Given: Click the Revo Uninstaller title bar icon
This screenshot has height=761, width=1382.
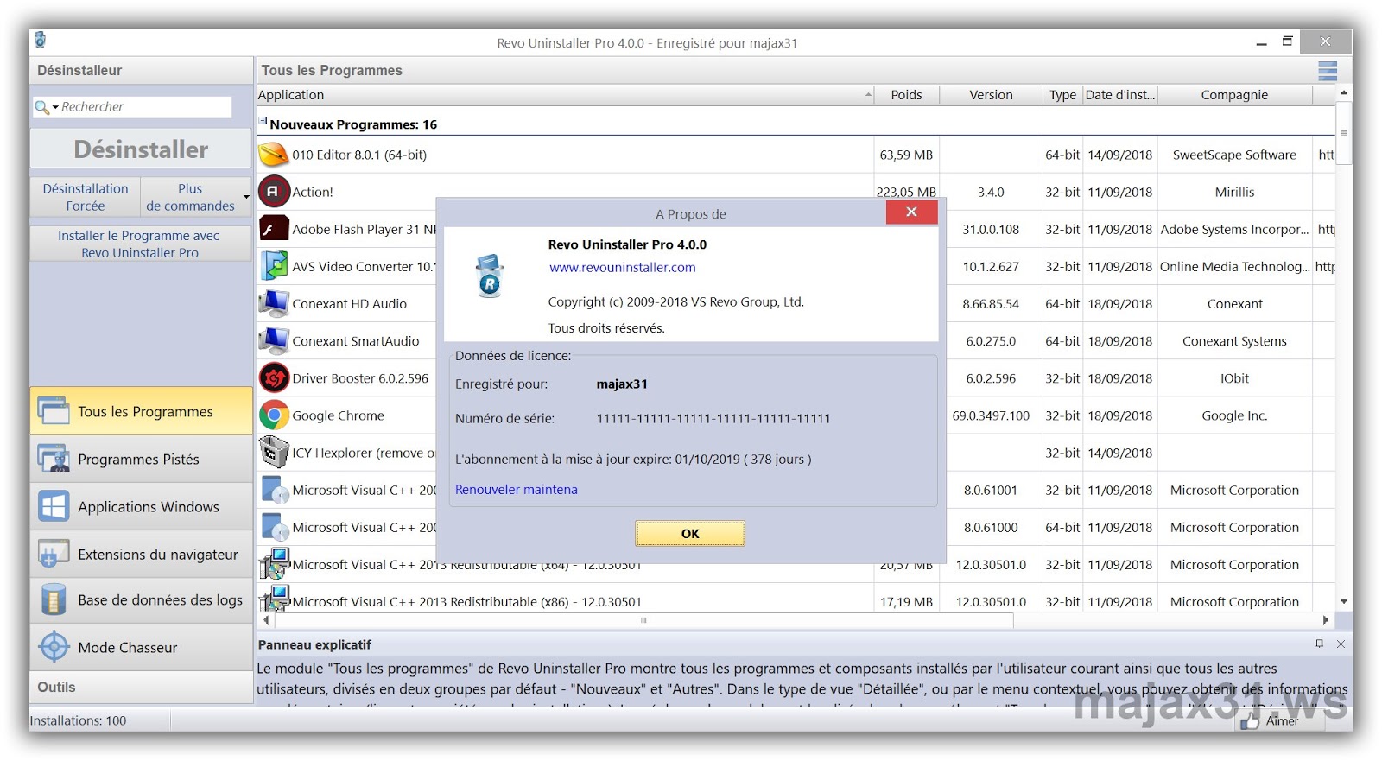Looking at the screenshot, I should (41, 40).
